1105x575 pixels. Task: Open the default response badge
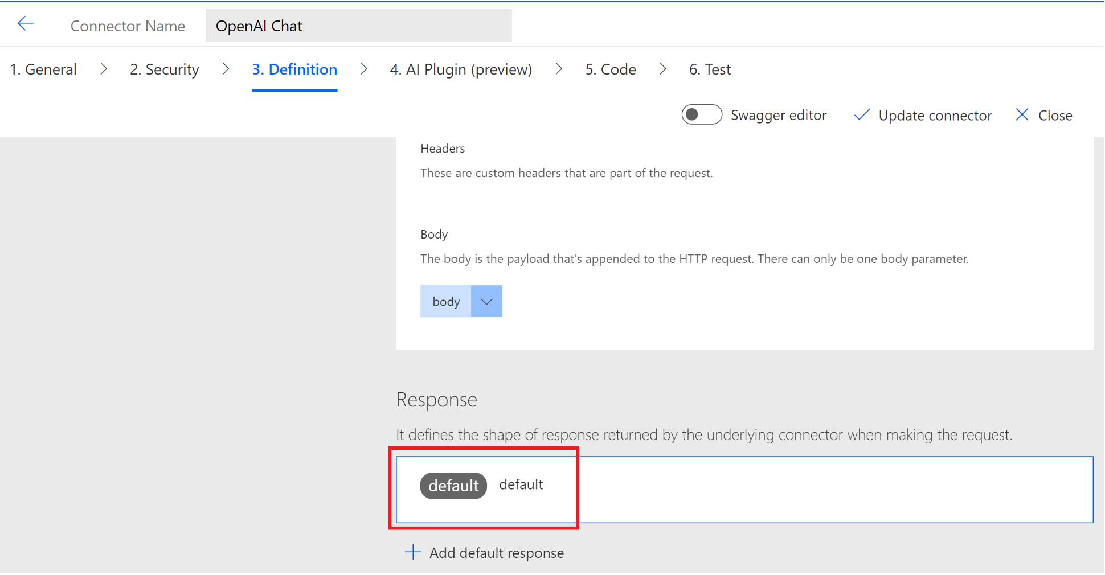[x=453, y=486]
